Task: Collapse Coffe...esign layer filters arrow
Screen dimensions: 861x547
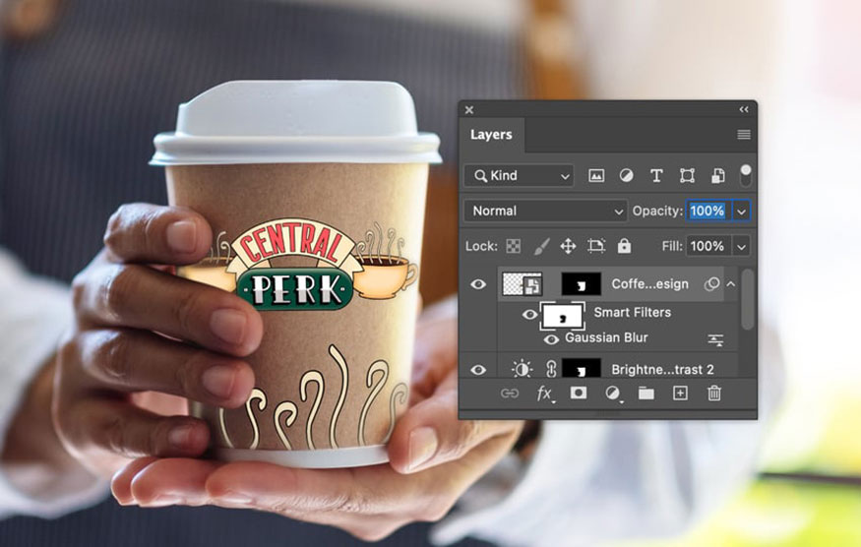Action: point(731,284)
